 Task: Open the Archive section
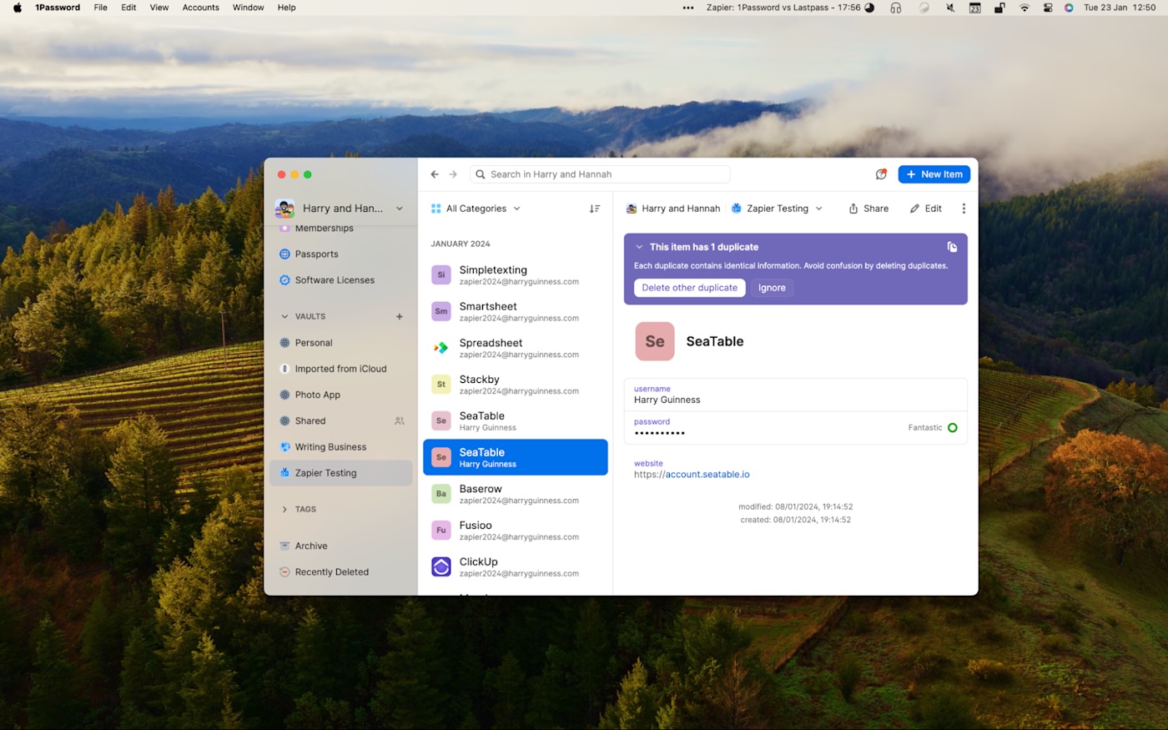tap(340, 546)
